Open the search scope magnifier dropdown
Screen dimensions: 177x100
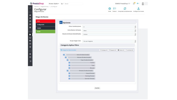[62, 4]
